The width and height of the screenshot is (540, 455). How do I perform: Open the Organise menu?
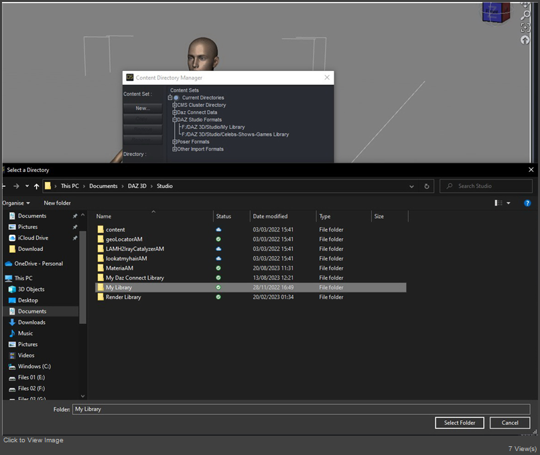click(x=15, y=203)
